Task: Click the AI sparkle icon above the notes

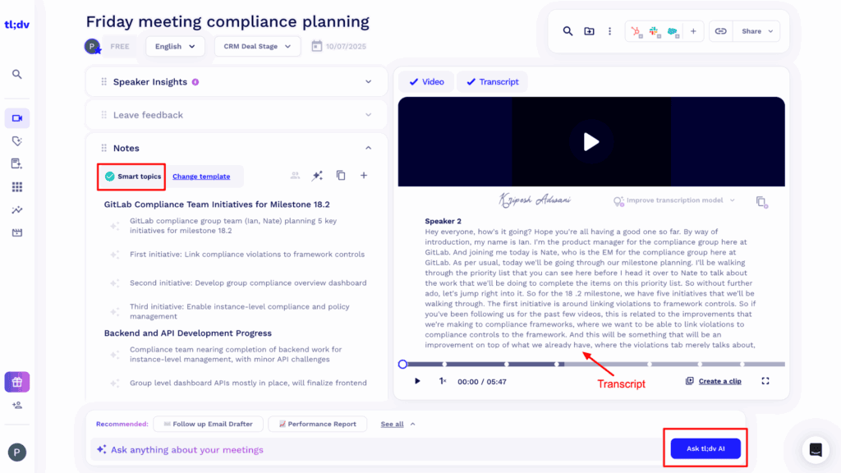Action: pyautogui.click(x=317, y=175)
